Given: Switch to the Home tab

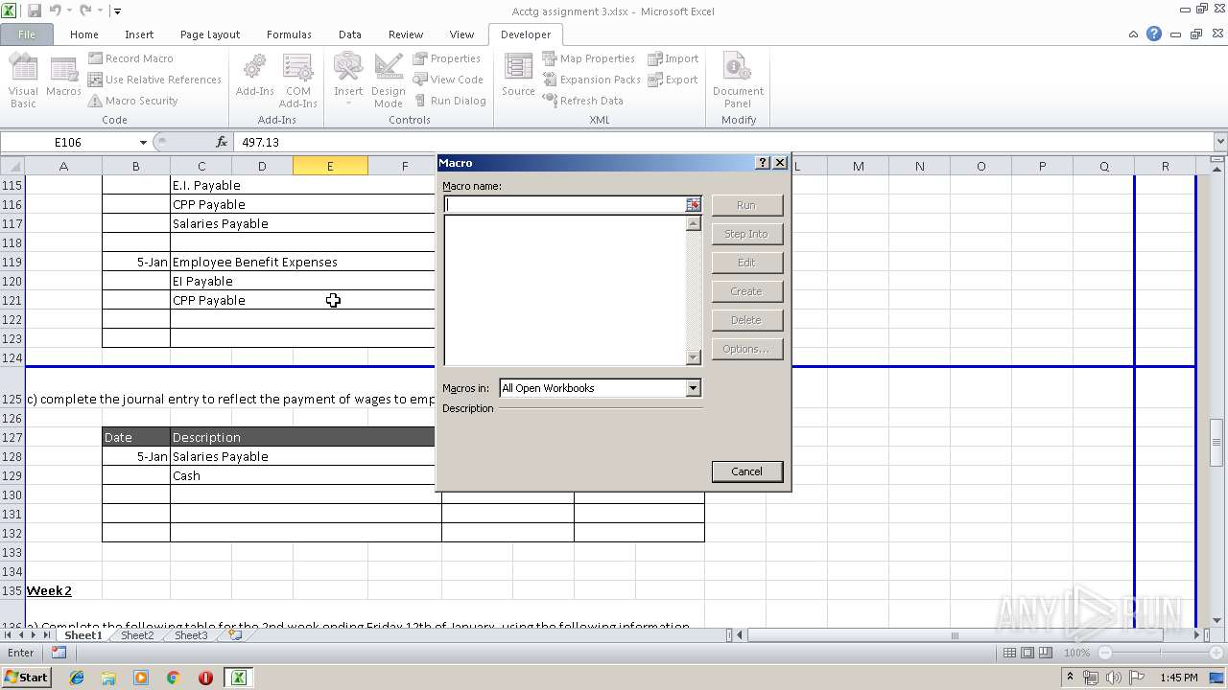Looking at the screenshot, I should (84, 34).
